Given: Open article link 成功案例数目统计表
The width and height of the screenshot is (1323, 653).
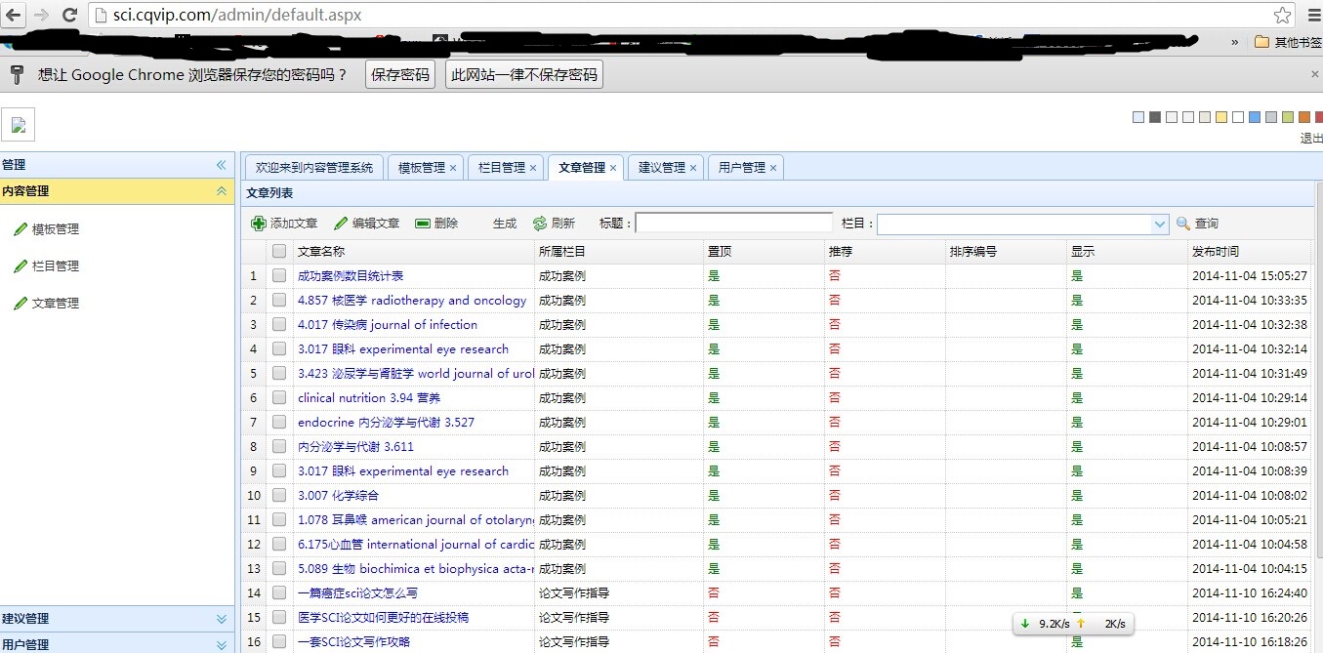Looking at the screenshot, I should point(351,276).
